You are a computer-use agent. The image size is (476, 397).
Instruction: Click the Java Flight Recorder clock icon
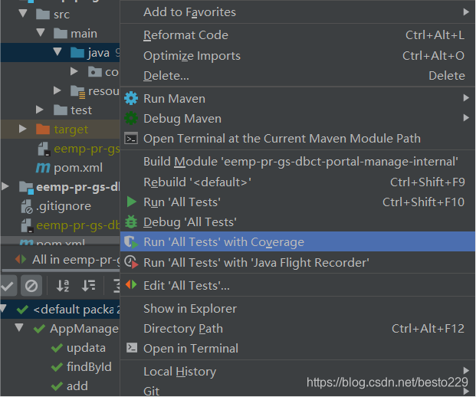click(x=131, y=262)
